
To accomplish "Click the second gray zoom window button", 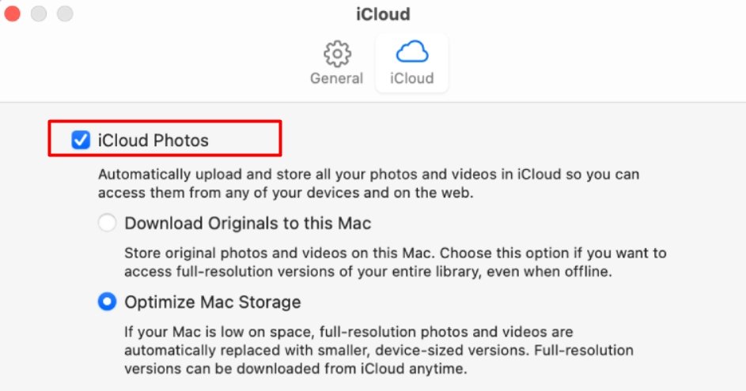I will (65, 13).
